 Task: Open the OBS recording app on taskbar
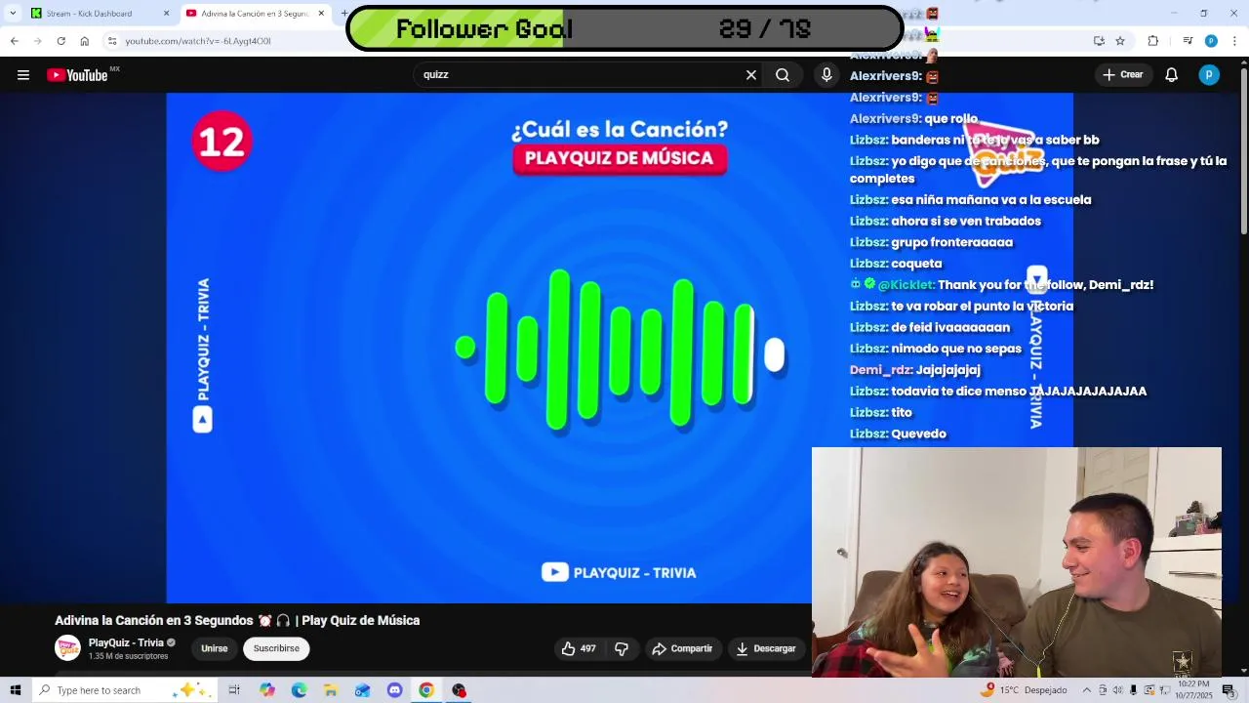point(459,690)
